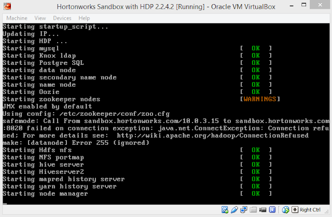The width and height of the screenshot is (332, 217).
Task: Click the 'Starting Oozie' line
Action: pyautogui.click(x=31, y=92)
